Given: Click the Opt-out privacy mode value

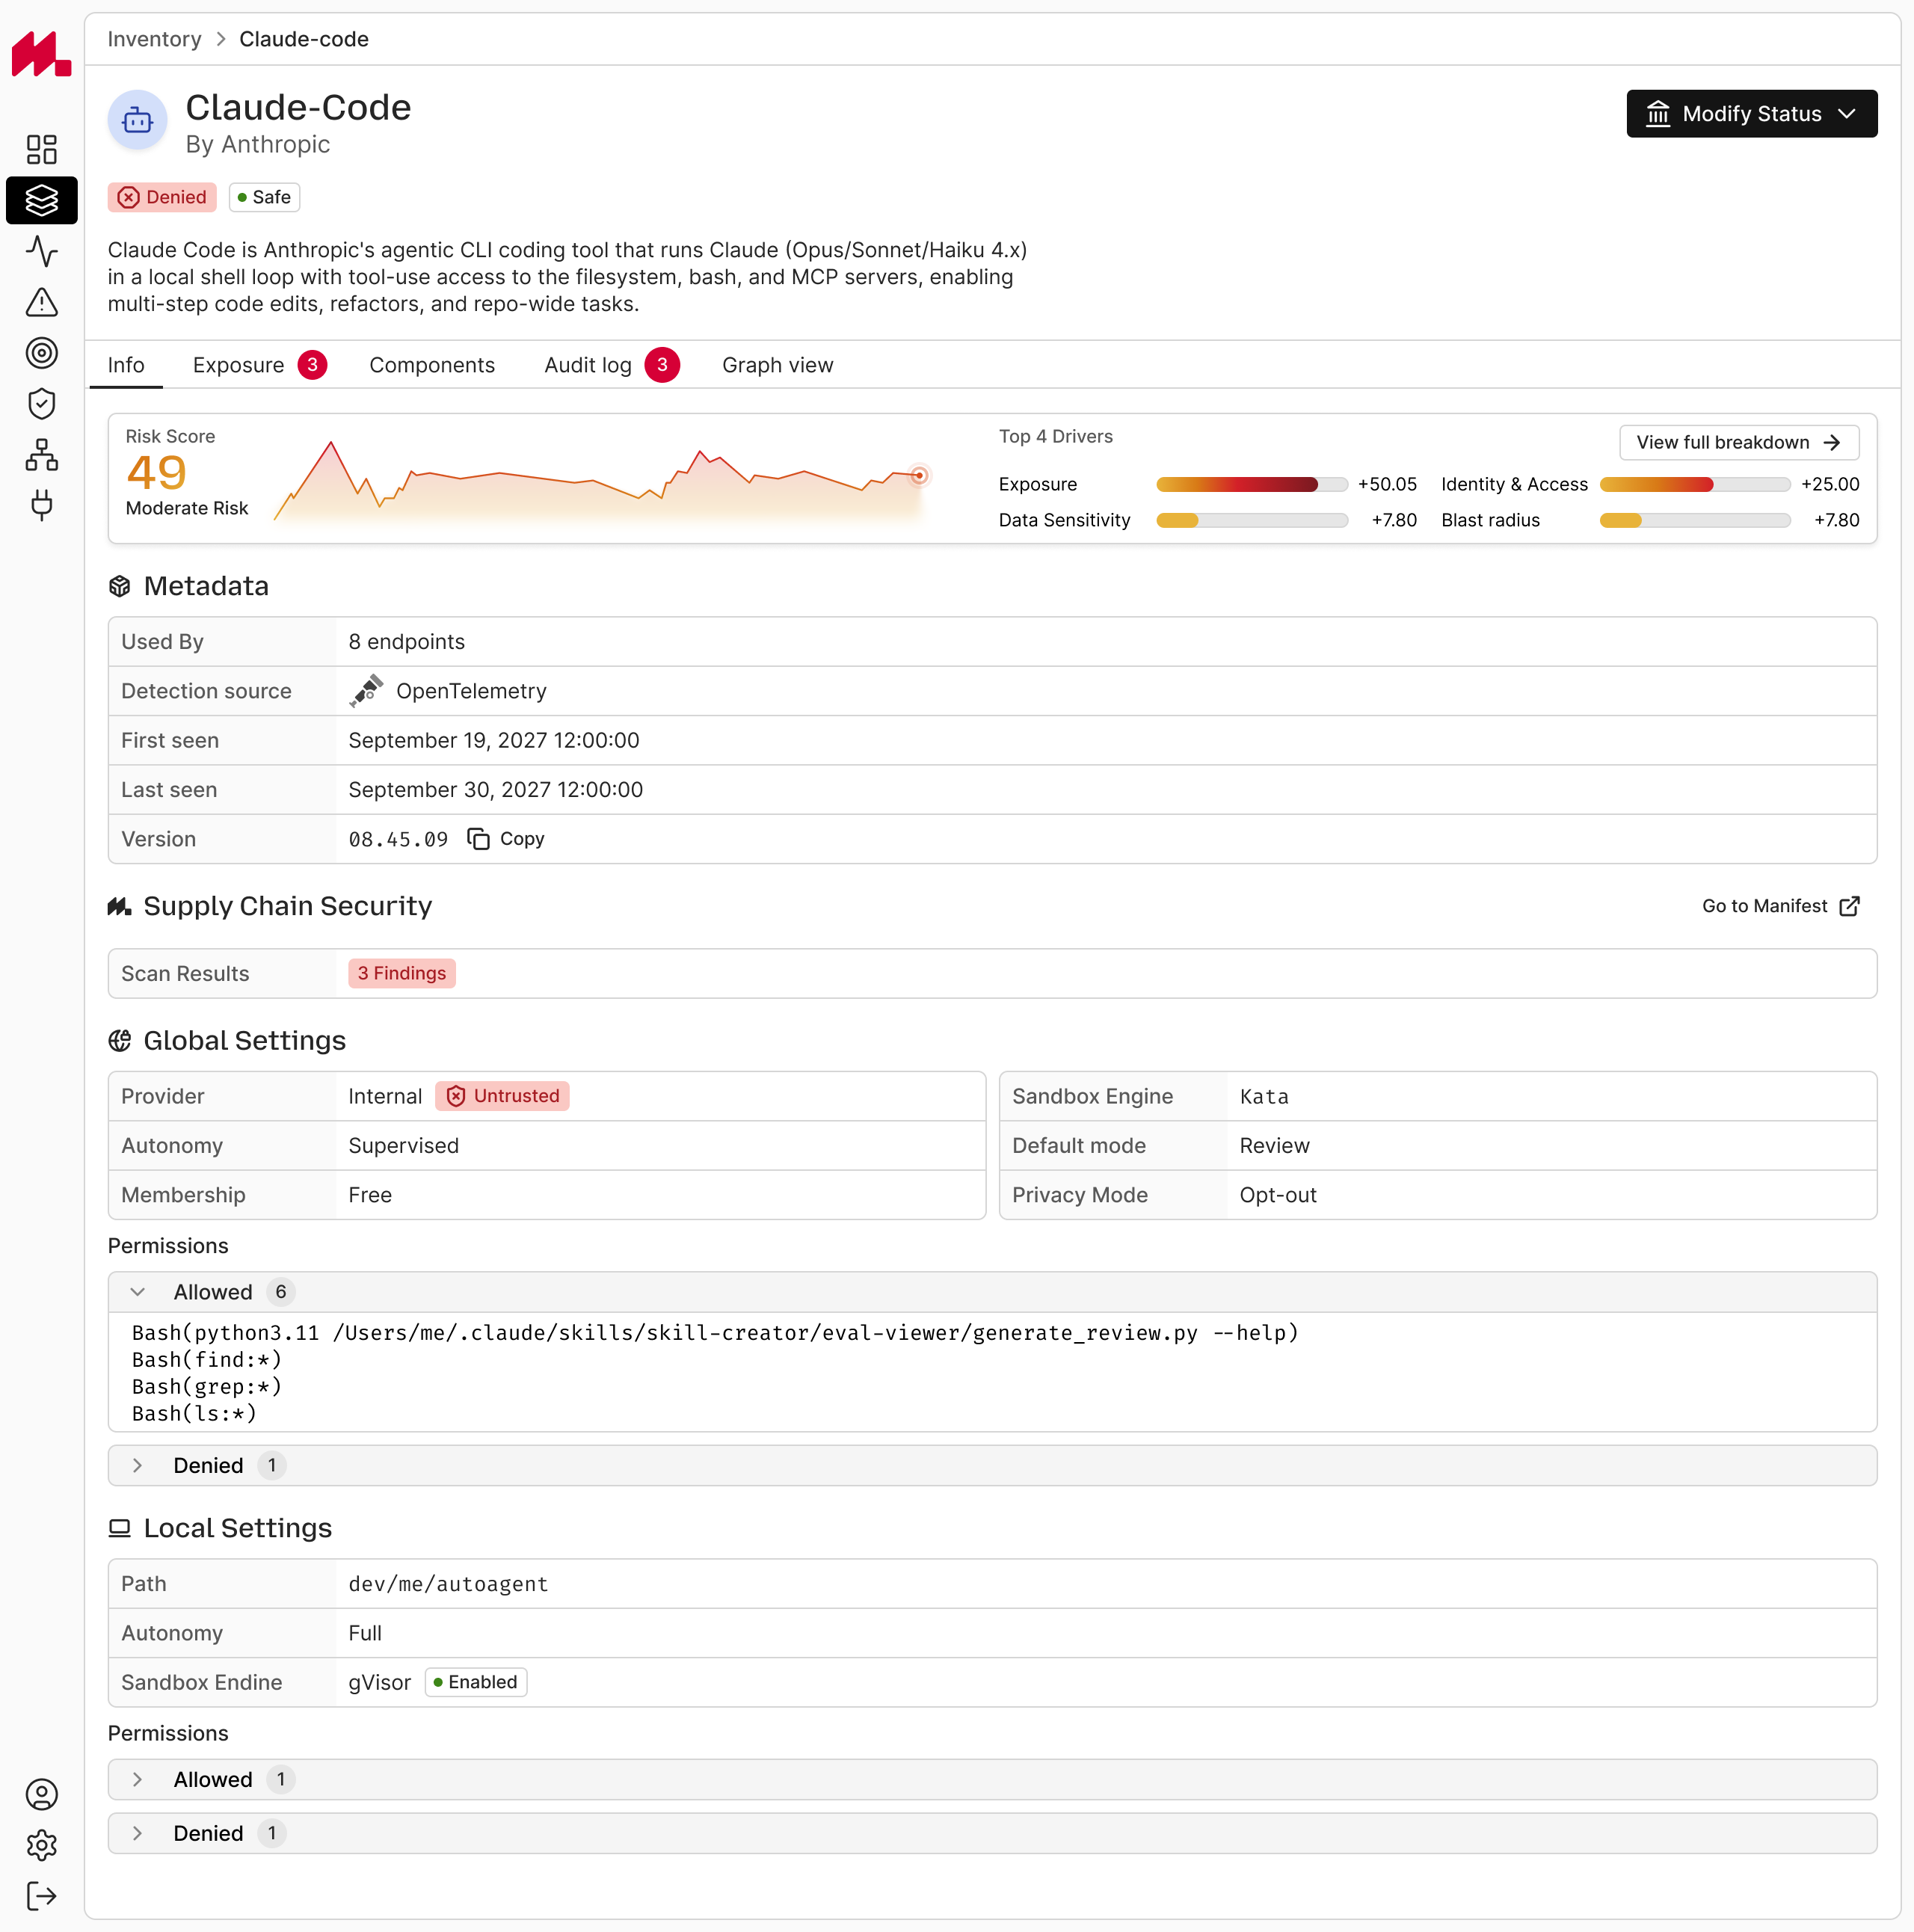Looking at the screenshot, I should [x=1278, y=1195].
